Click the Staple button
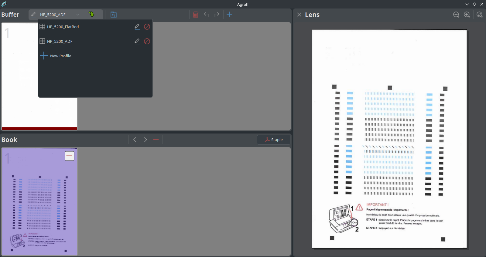 point(274,140)
